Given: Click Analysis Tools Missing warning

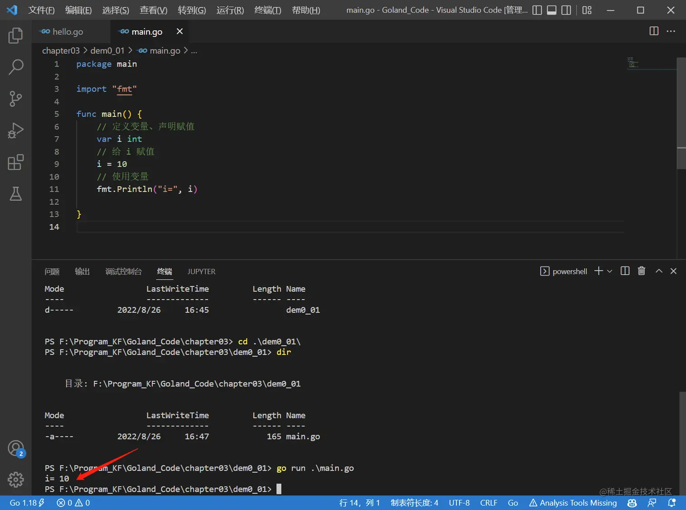Looking at the screenshot, I should click(x=573, y=503).
